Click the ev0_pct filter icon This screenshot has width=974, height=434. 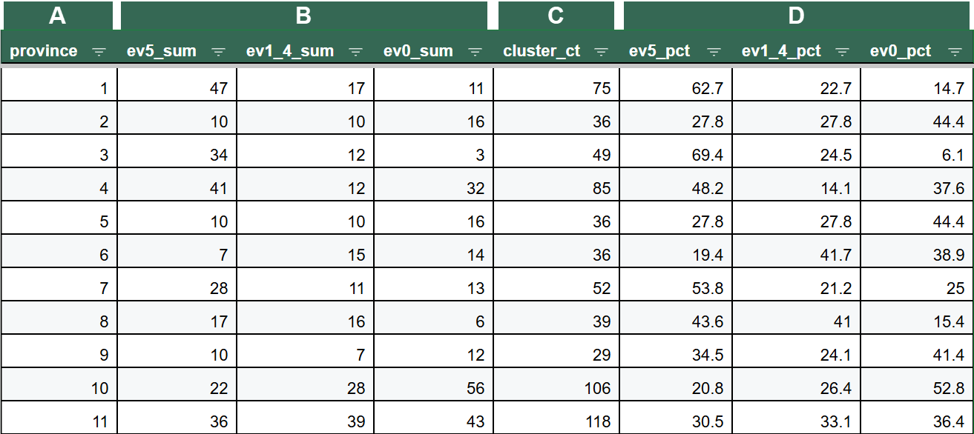[957, 50]
